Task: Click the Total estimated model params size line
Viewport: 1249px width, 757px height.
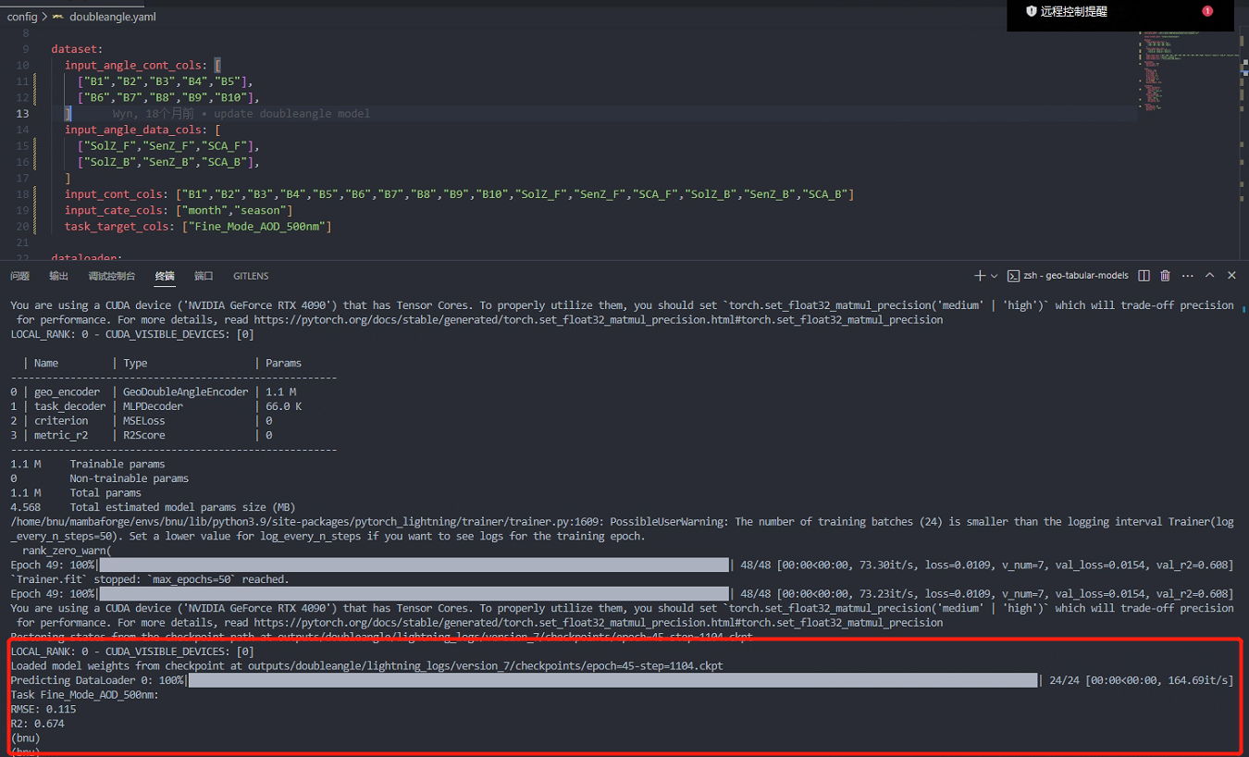Action: click(x=153, y=507)
